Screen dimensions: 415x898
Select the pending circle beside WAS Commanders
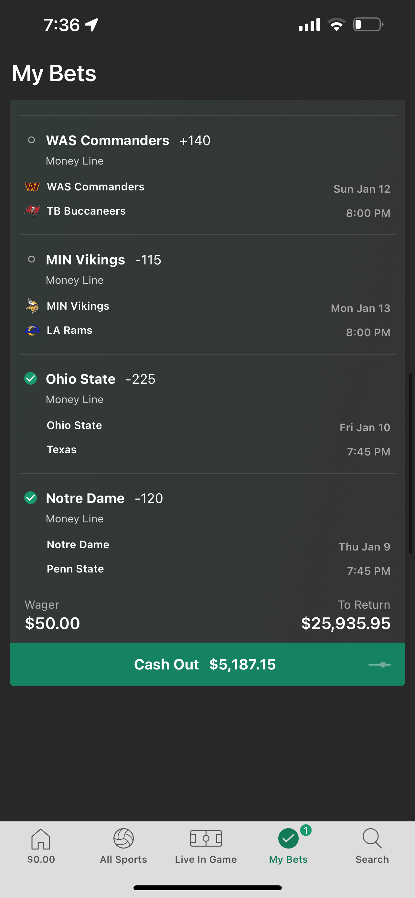click(x=31, y=140)
